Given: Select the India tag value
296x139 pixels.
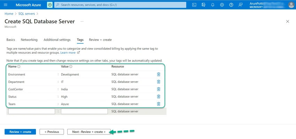Looking at the screenshot, I should (64, 89).
